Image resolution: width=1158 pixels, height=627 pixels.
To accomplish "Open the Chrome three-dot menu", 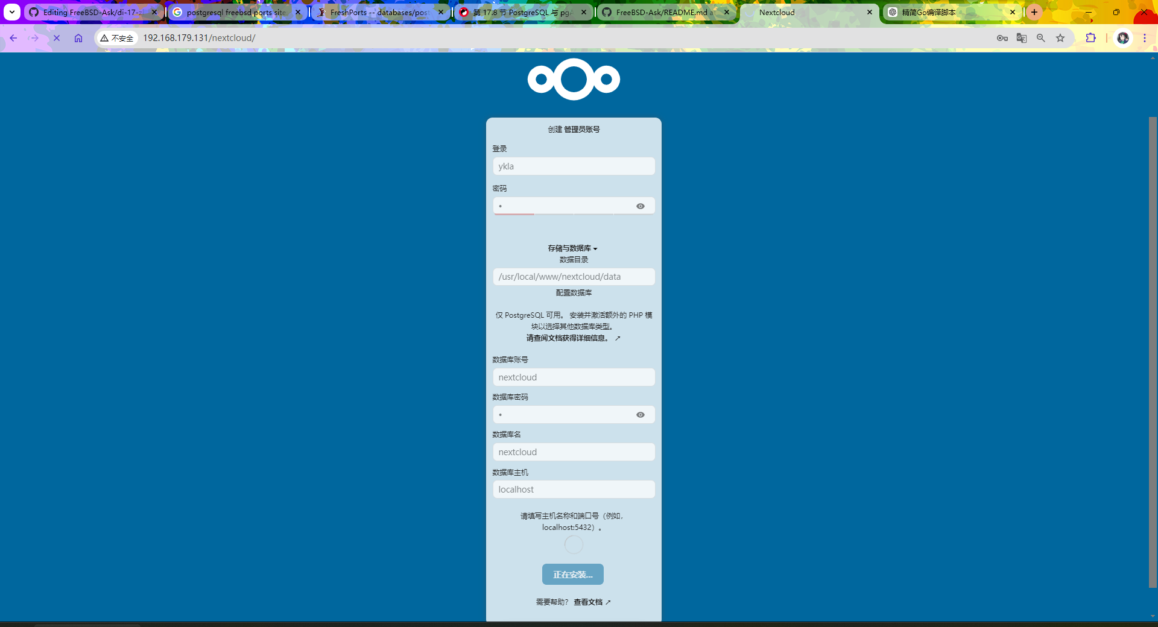I will point(1145,38).
